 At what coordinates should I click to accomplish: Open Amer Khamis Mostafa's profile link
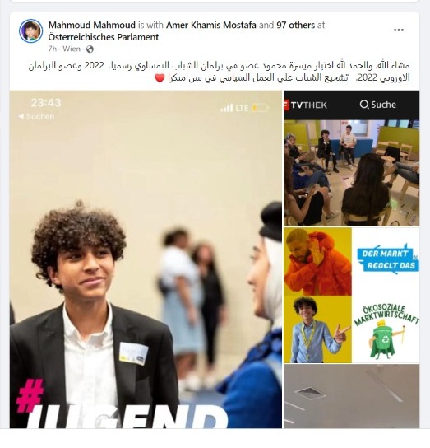pos(211,26)
